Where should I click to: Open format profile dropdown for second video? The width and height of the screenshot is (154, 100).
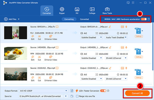[x=142, y=51]
